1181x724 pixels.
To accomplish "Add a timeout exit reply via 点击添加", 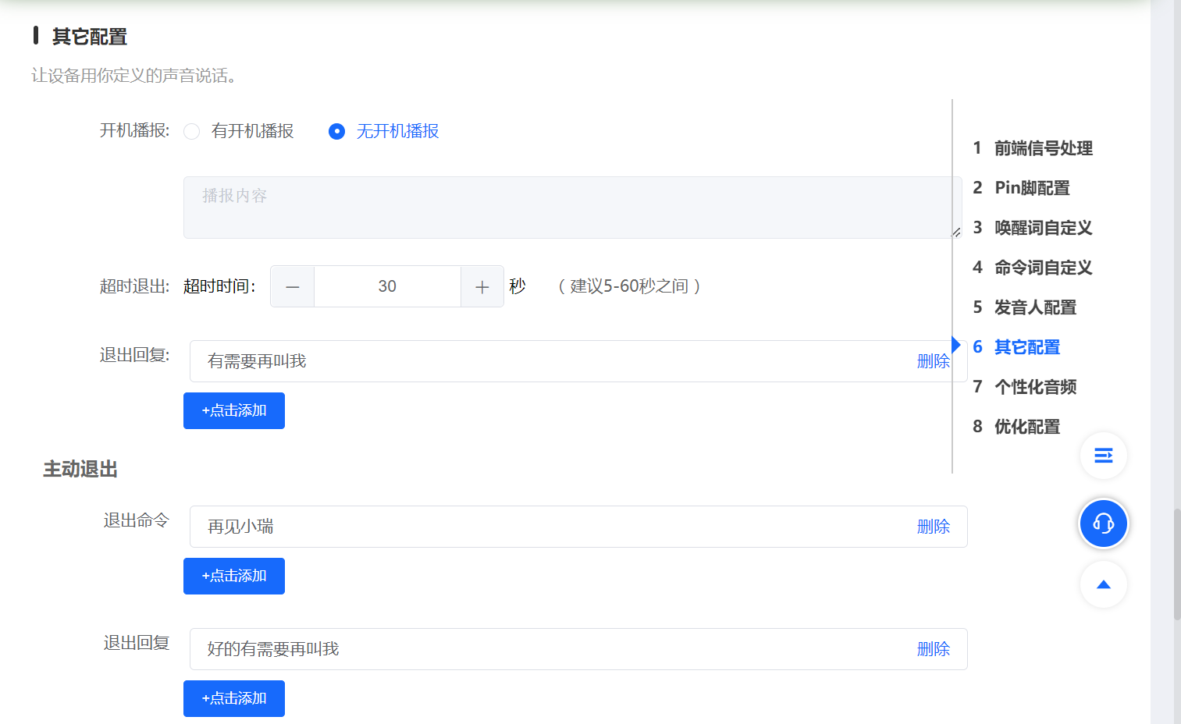I will pos(234,410).
